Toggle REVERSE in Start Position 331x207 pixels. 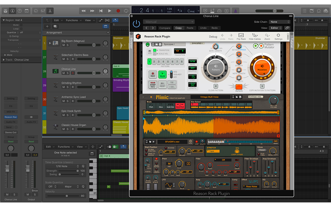click(x=166, y=148)
